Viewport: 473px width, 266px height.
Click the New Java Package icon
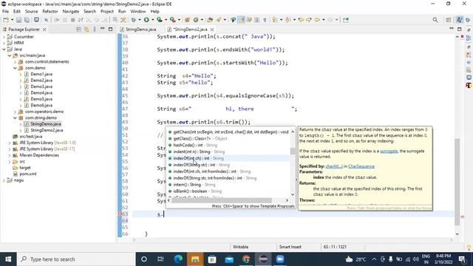[187, 20]
